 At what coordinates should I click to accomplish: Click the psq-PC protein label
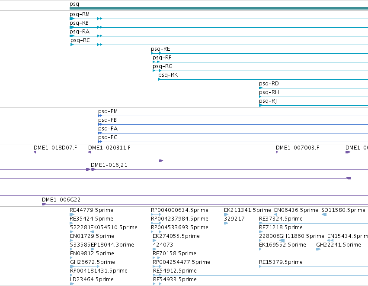point(108,138)
